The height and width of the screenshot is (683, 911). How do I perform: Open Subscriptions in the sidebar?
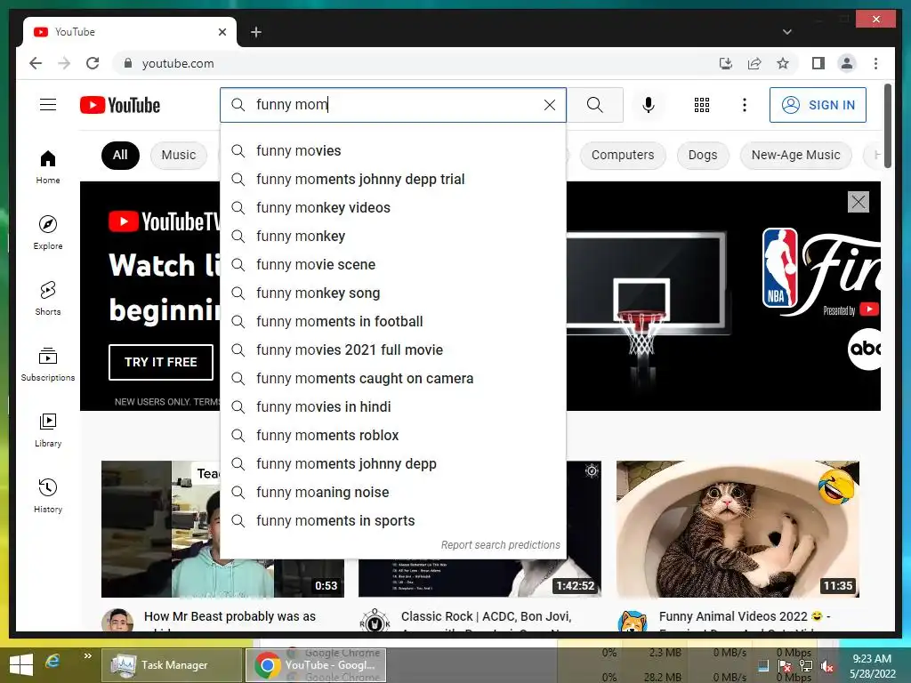pos(48,364)
